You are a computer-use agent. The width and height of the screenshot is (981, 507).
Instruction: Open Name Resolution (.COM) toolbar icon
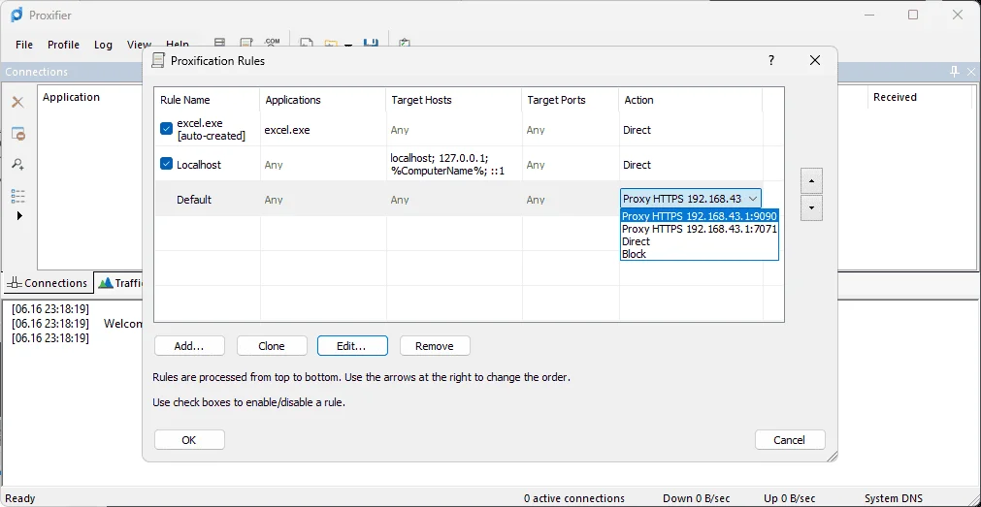tap(272, 43)
